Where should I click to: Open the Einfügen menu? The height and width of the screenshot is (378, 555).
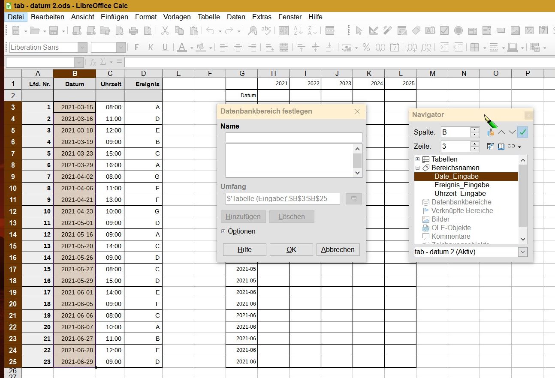[115, 17]
